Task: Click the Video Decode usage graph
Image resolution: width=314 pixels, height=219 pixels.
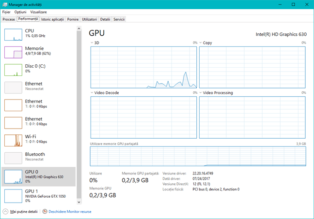Action: click(143, 117)
